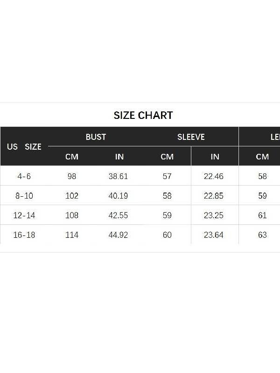Select the 8-10 size row label

[24, 196]
